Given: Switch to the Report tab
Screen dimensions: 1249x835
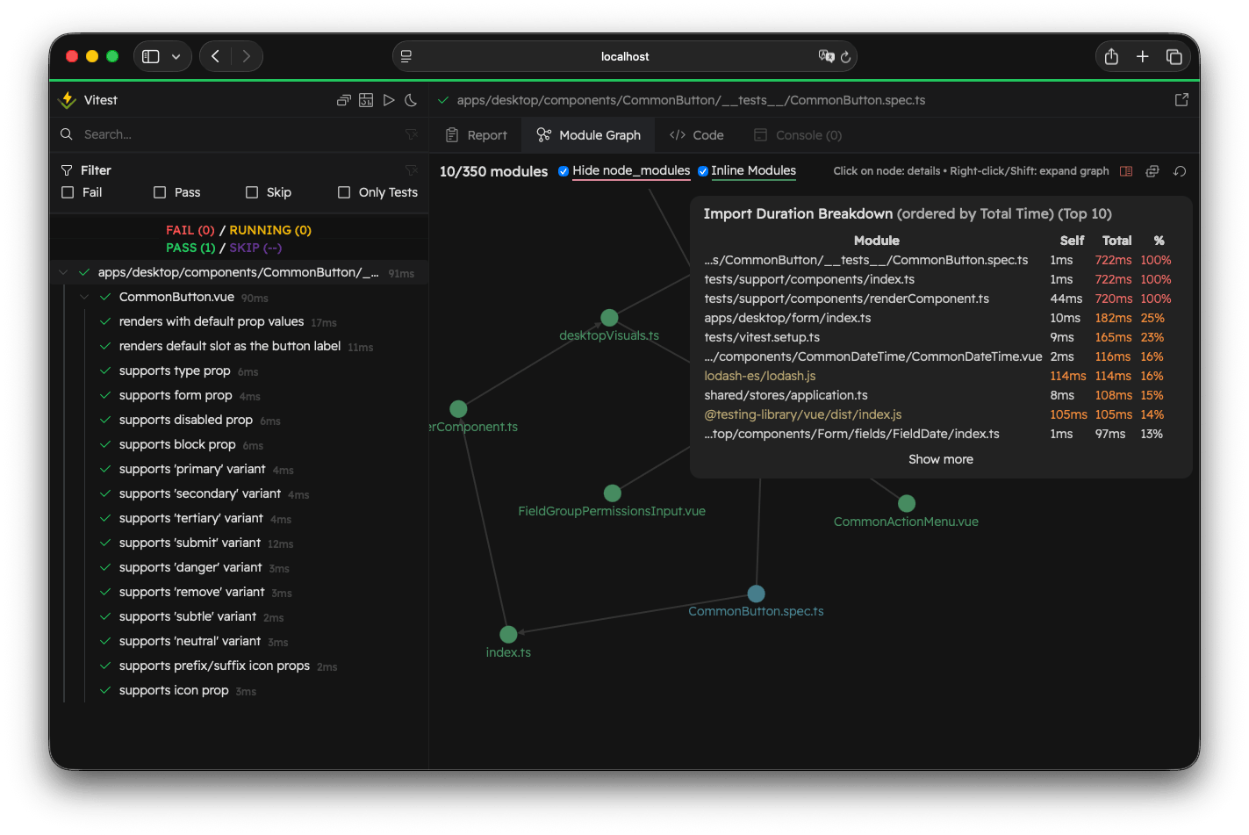Looking at the screenshot, I should tap(477, 134).
